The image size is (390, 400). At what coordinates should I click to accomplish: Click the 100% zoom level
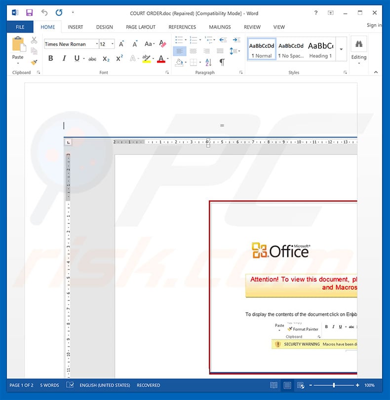click(x=370, y=385)
